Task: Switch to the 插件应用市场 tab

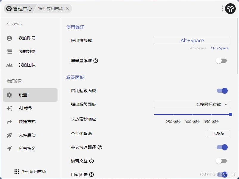Action: (x=50, y=9)
